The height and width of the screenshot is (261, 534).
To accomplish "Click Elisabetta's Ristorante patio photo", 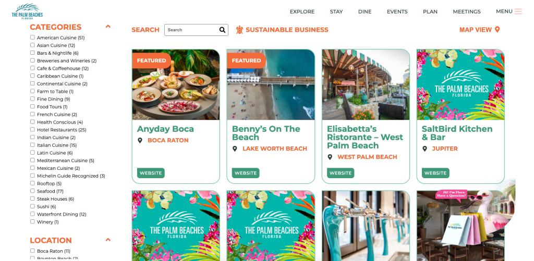I will [x=366, y=85].
